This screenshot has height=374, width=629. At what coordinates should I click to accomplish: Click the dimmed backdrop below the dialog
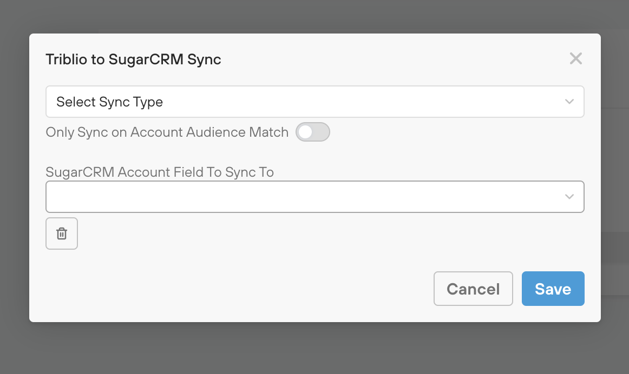click(x=314, y=349)
